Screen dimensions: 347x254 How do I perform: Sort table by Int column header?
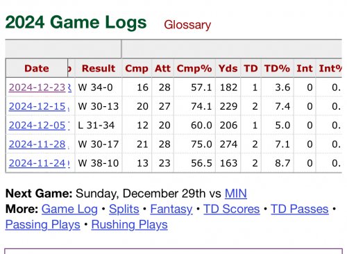(305, 68)
